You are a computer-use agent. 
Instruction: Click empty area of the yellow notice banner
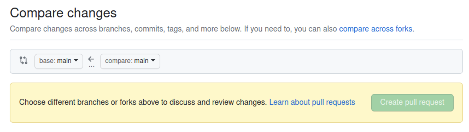pos(191,115)
